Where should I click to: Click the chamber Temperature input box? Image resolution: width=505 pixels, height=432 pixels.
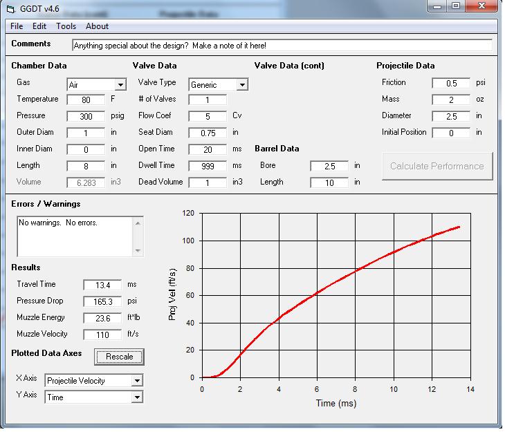86,100
